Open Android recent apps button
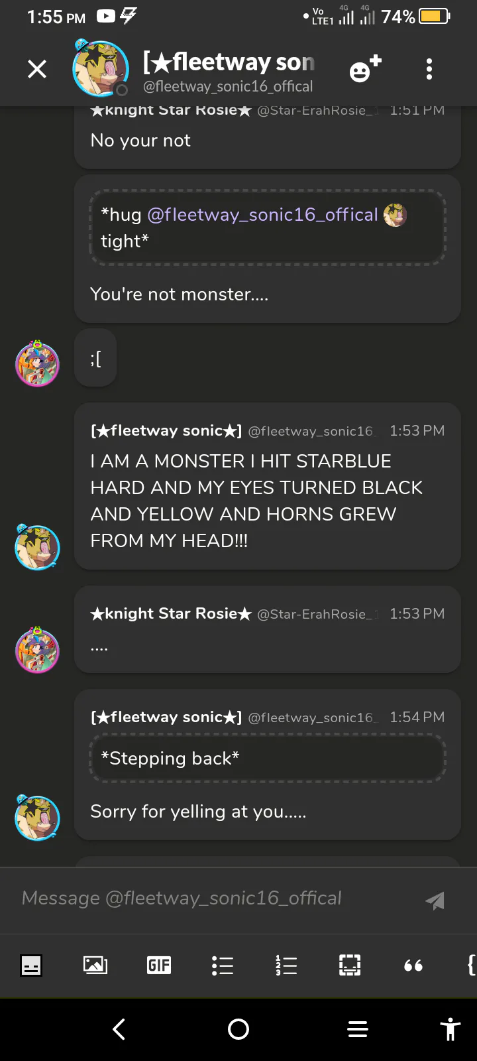This screenshot has width=477, height=1061. coord(358,1029)
